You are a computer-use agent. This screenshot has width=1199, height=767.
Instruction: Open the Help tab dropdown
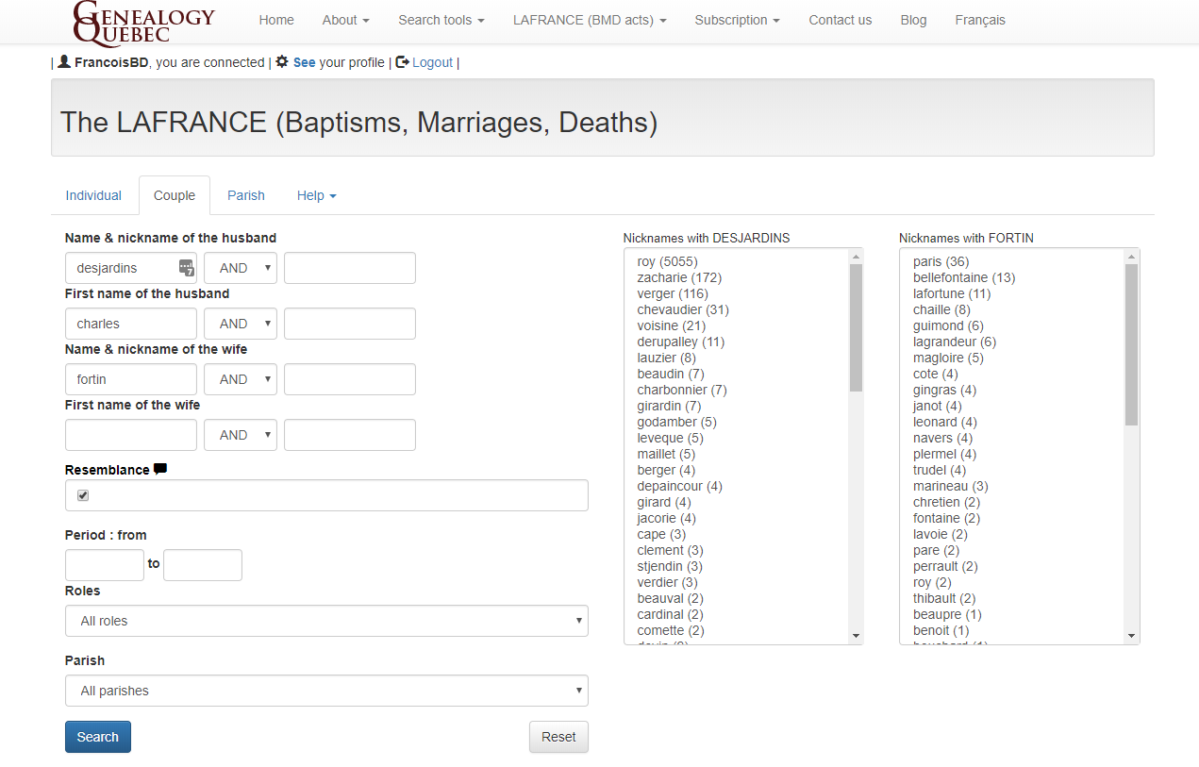pos(317,195)
